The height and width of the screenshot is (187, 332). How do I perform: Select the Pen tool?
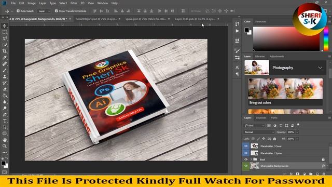point(5,115)
